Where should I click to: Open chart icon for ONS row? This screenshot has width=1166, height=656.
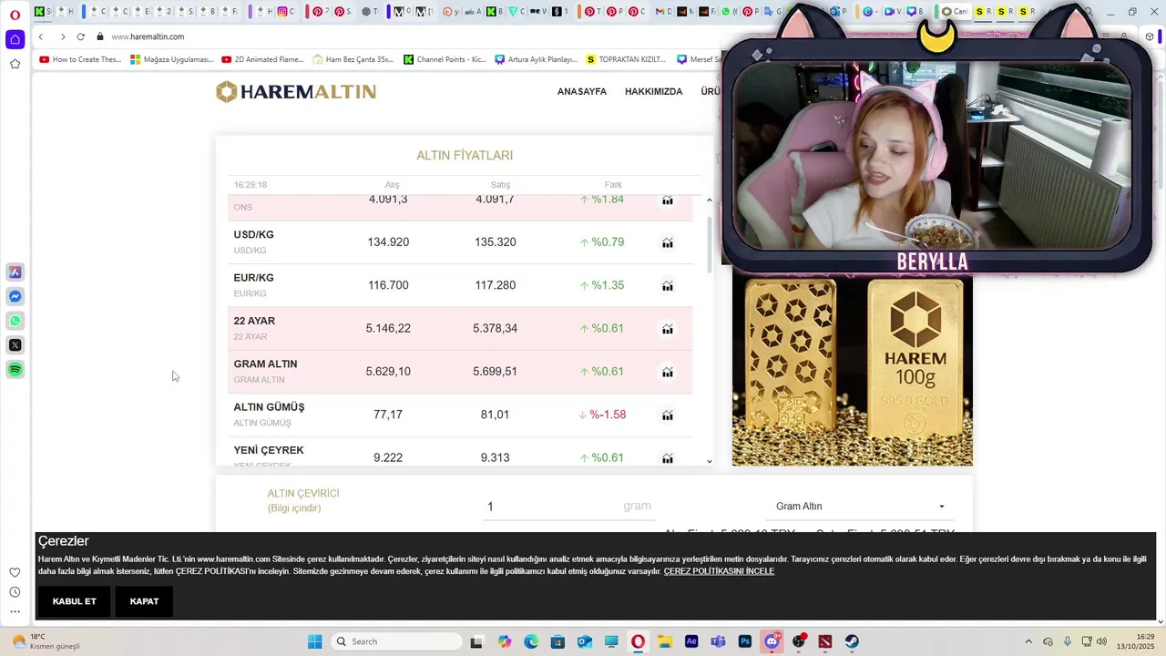tap(667, 200)
